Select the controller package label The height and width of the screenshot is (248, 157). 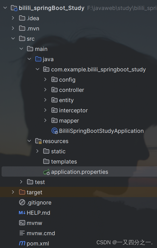point(72,90)
